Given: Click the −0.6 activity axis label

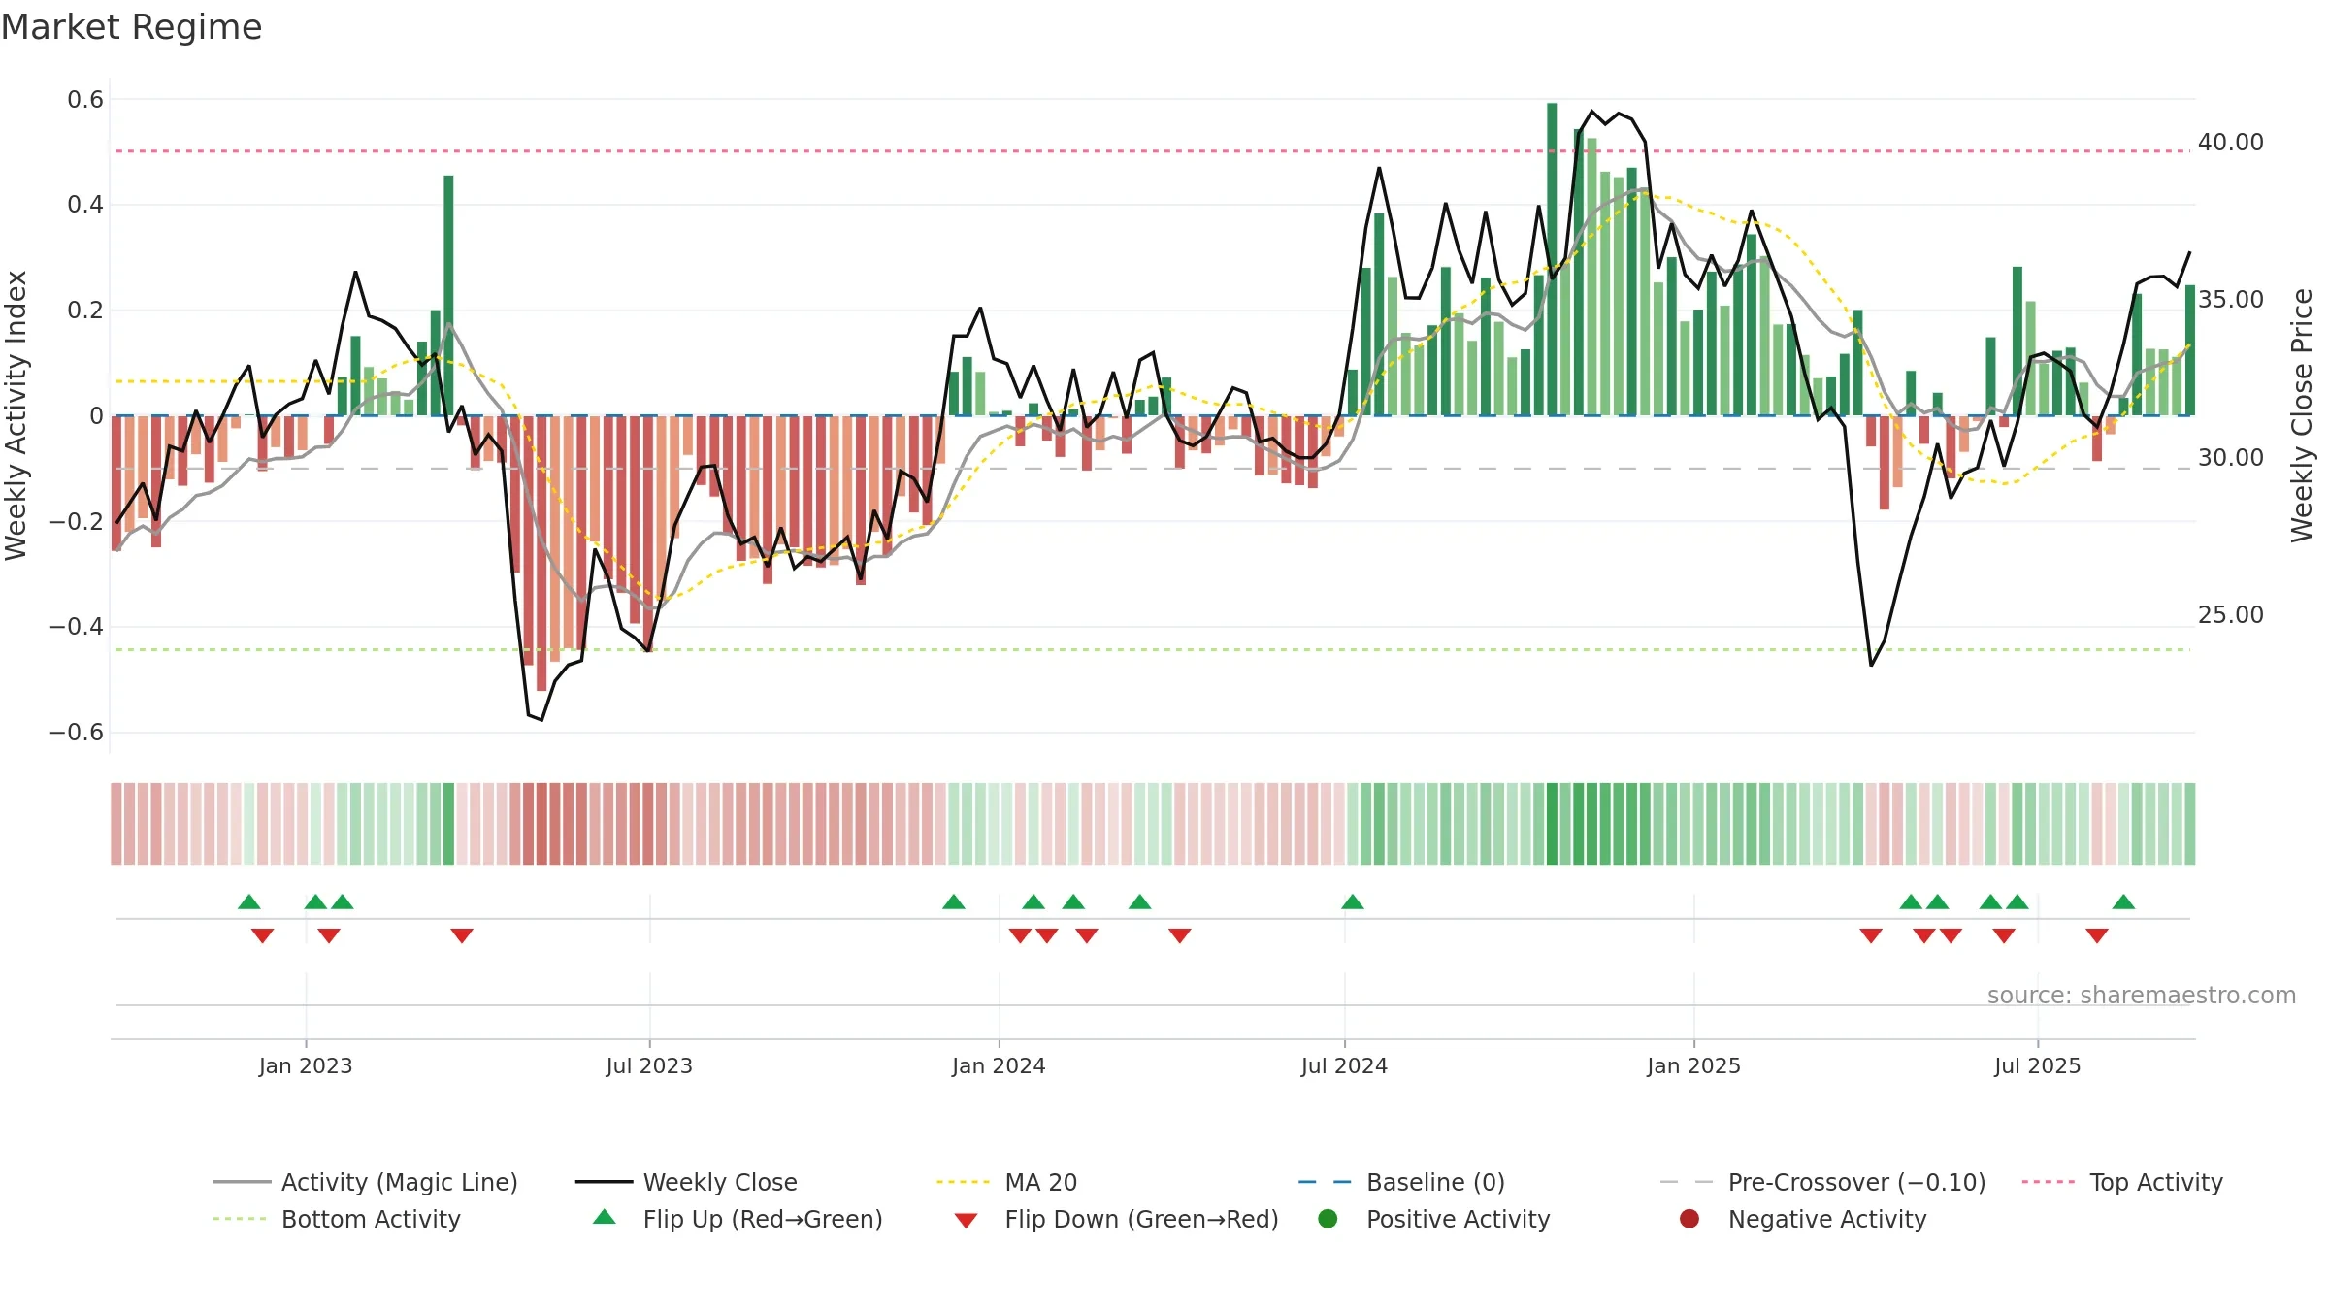Looking at the screenshot, I should click(77, 733).
